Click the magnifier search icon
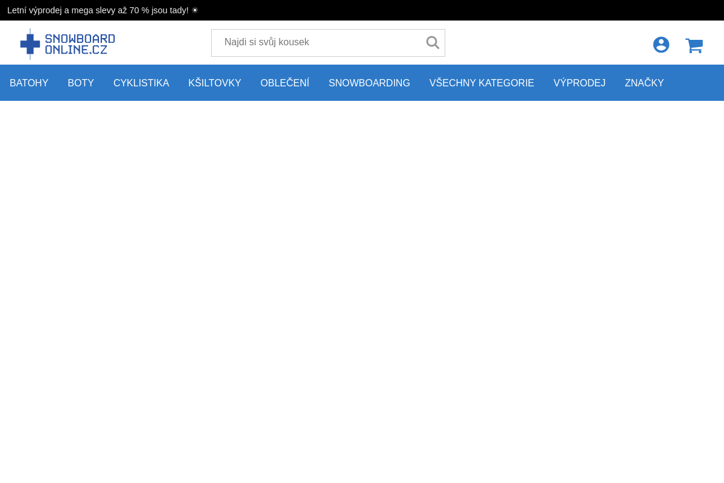 tap(433, 43)
